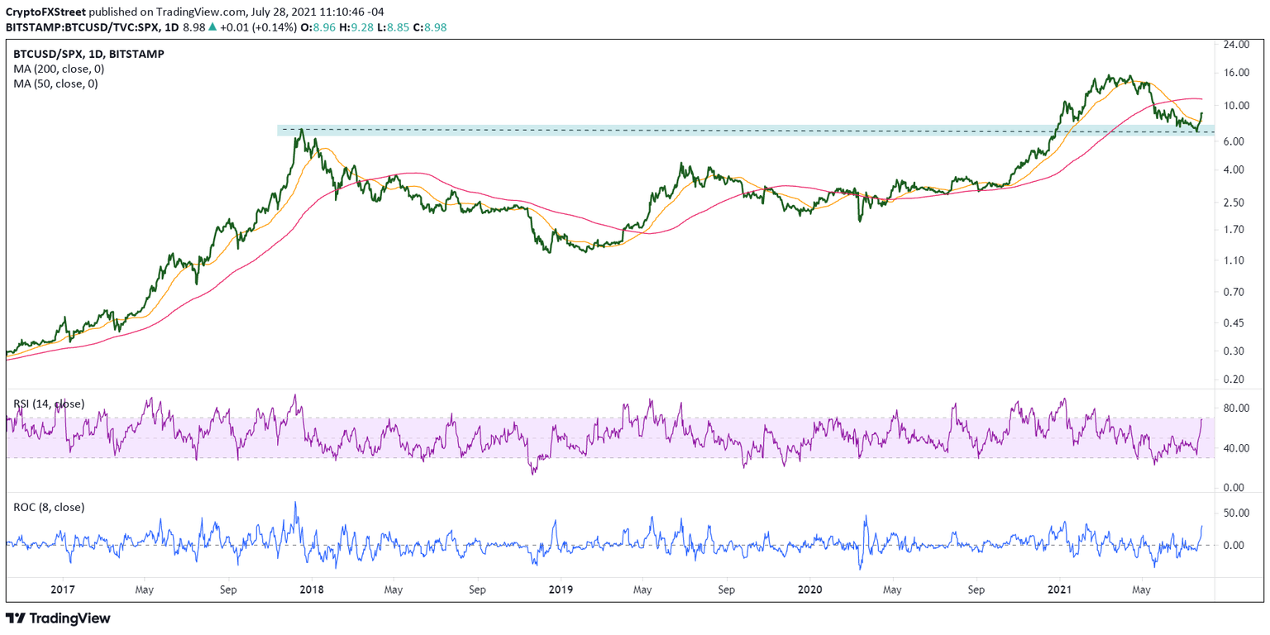Select the 2019 year marker on the timeline
The height and width of the screenshot is (635, 1270).
click(561, 590)
